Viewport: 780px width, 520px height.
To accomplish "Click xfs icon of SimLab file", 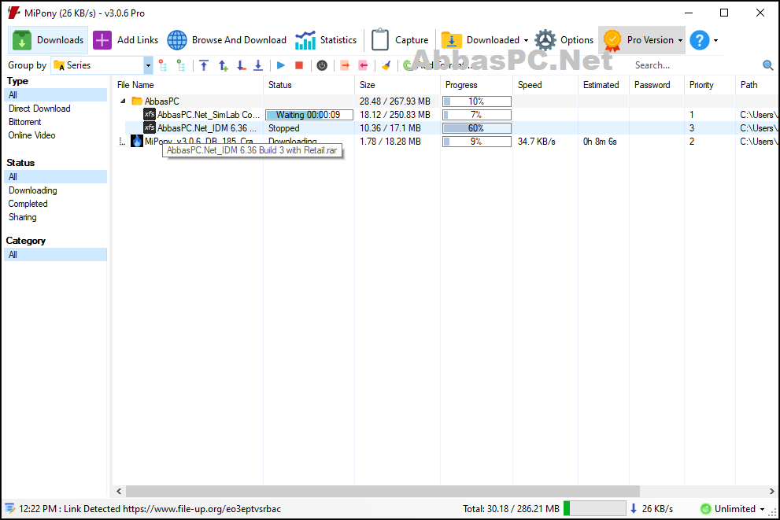I will pos(150,114).
